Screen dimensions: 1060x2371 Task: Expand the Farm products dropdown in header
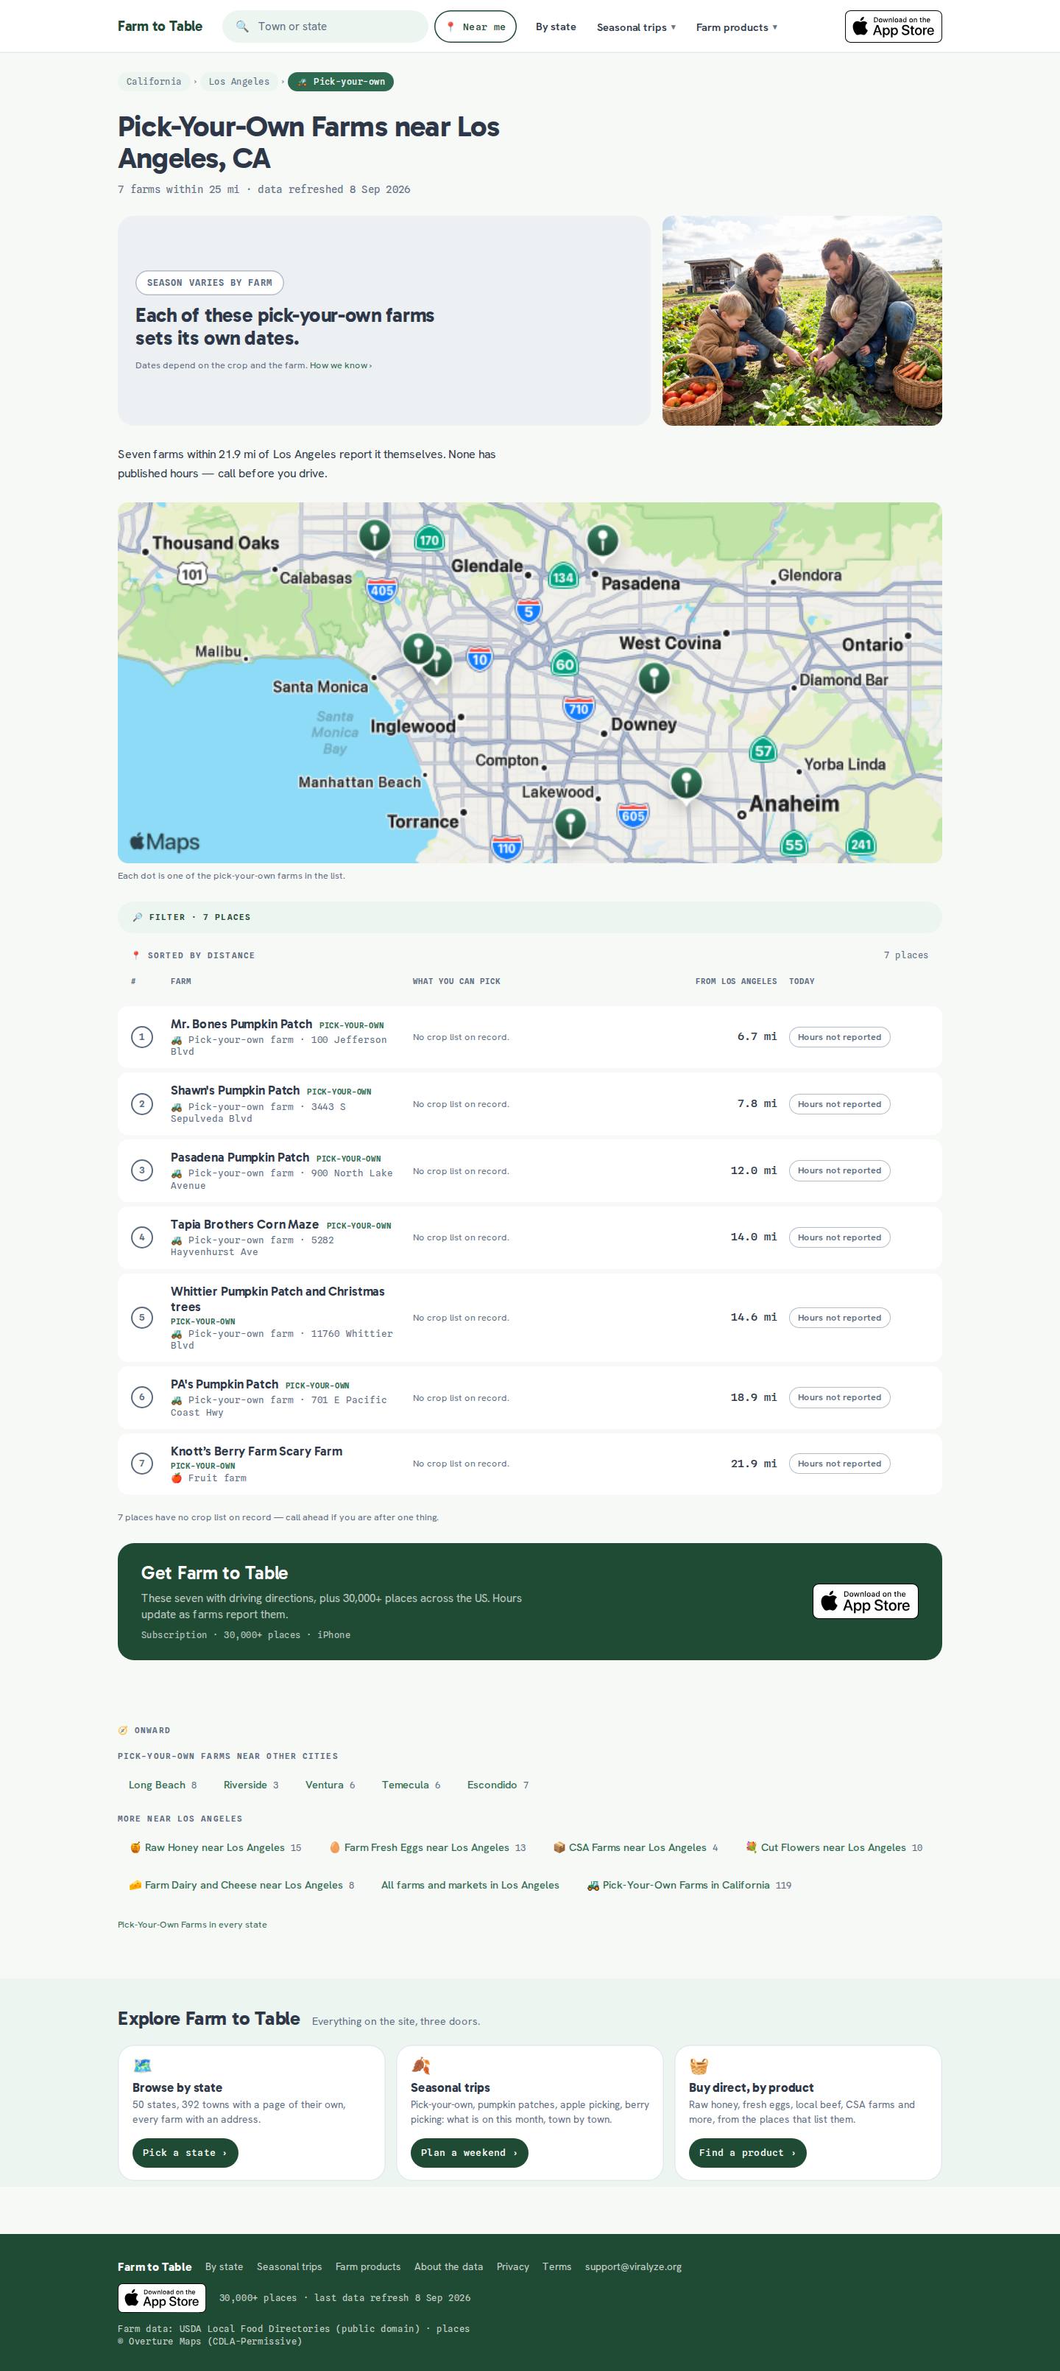[737, 27]
